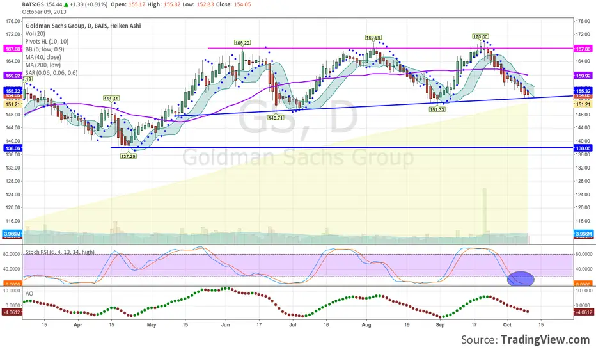Click the 151.33 pivot low marker

pyautogui.click(x=437, y=109)
